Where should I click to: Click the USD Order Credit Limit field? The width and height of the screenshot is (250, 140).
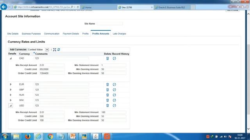(x=52, y=120)
